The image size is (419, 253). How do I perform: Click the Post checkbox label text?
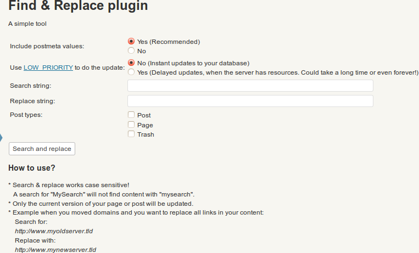click(x=144, y=115)
